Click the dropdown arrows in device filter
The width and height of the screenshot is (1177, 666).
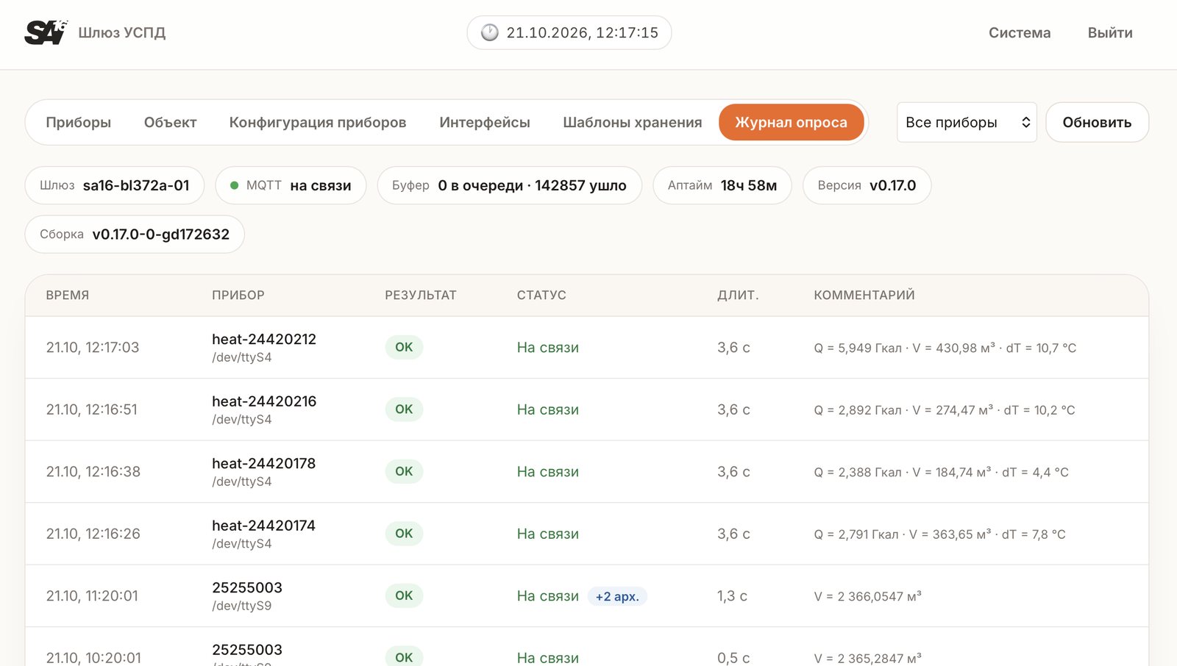point(1025,122)
